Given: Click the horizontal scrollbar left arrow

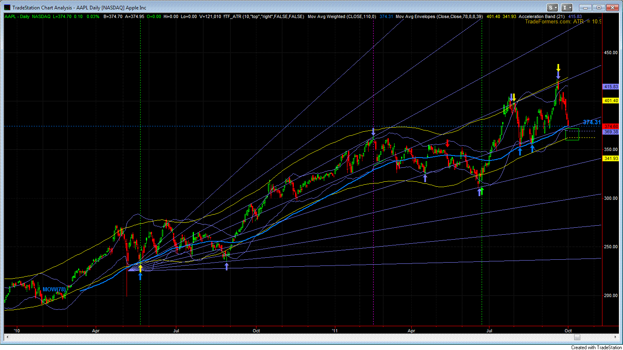Looking at the screenshot, I should pos(7,337).
